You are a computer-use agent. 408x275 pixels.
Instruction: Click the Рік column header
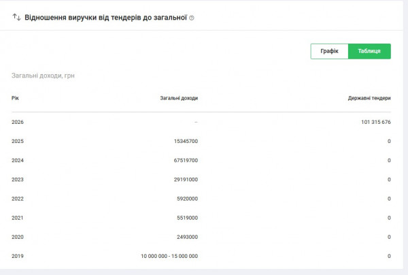(x=15, y=98)
